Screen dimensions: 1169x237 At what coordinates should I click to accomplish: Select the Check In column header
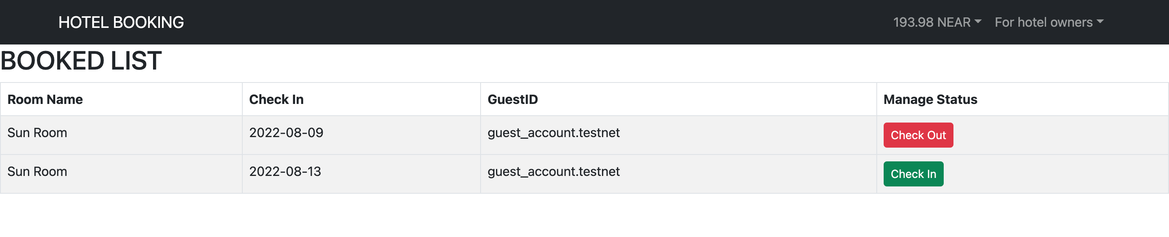(x=276, y=99)
